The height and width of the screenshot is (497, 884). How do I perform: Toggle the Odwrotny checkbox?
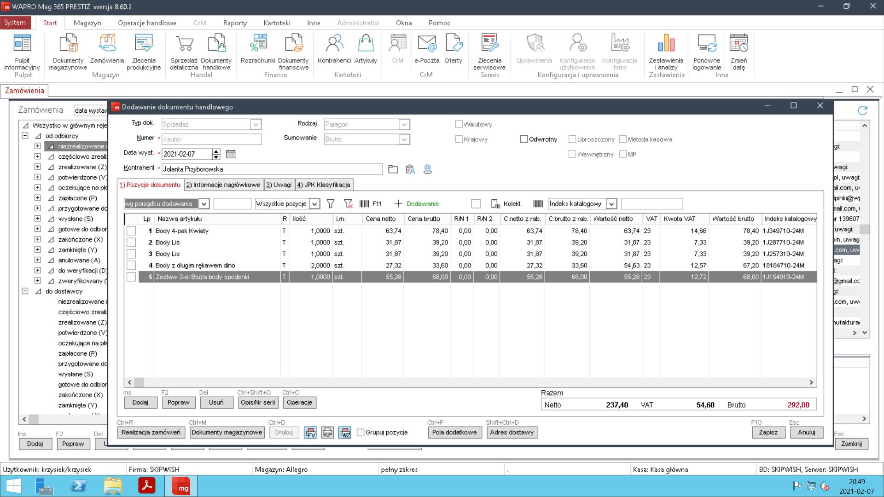tap(524, 139)
